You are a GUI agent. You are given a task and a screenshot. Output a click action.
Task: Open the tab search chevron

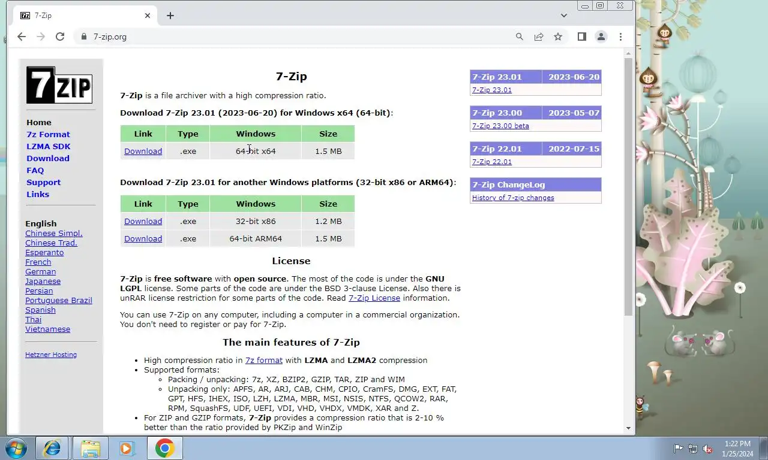click(564, 16)
